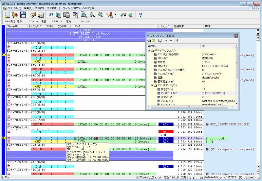Viewport: 262px width, 181px height.
Task: Click the blue Help question mark icon
Action: (140, 15)
